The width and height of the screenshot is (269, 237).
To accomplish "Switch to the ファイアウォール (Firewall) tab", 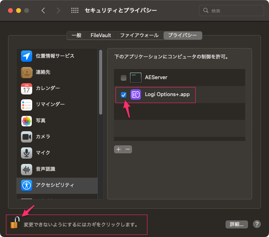I will 139,36.
